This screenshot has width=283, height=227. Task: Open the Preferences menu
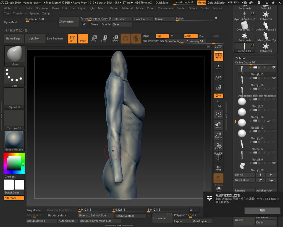tap(166, 8)
